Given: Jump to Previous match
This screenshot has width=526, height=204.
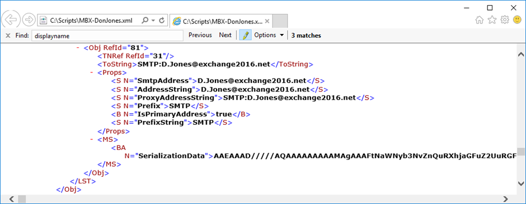Looking at the screenshot, I should 200,35.
